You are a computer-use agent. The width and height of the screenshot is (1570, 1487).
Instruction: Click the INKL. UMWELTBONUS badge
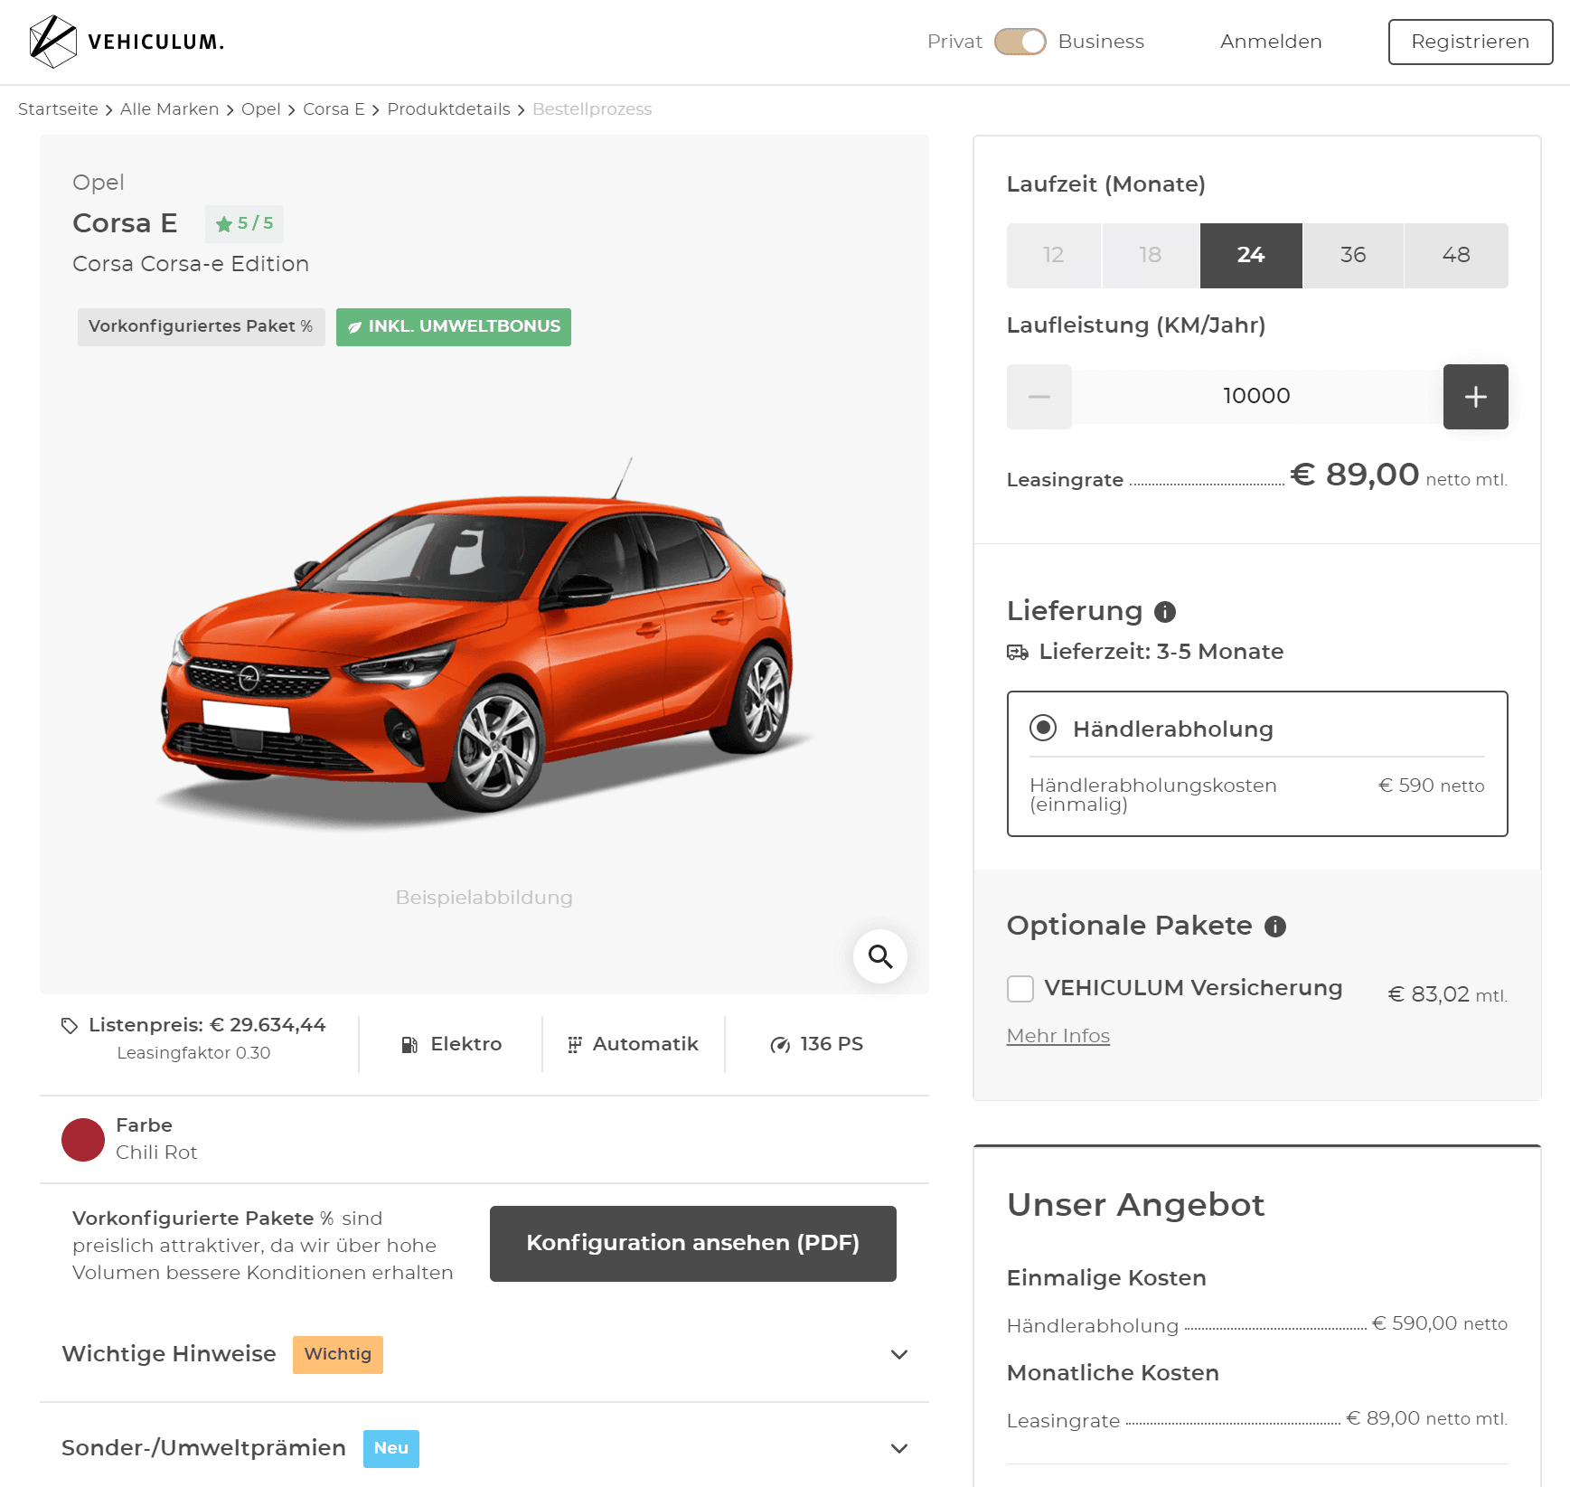coord(454,327)
